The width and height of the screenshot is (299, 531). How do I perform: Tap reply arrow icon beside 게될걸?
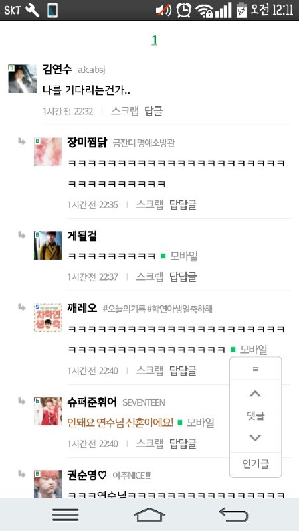22,235
